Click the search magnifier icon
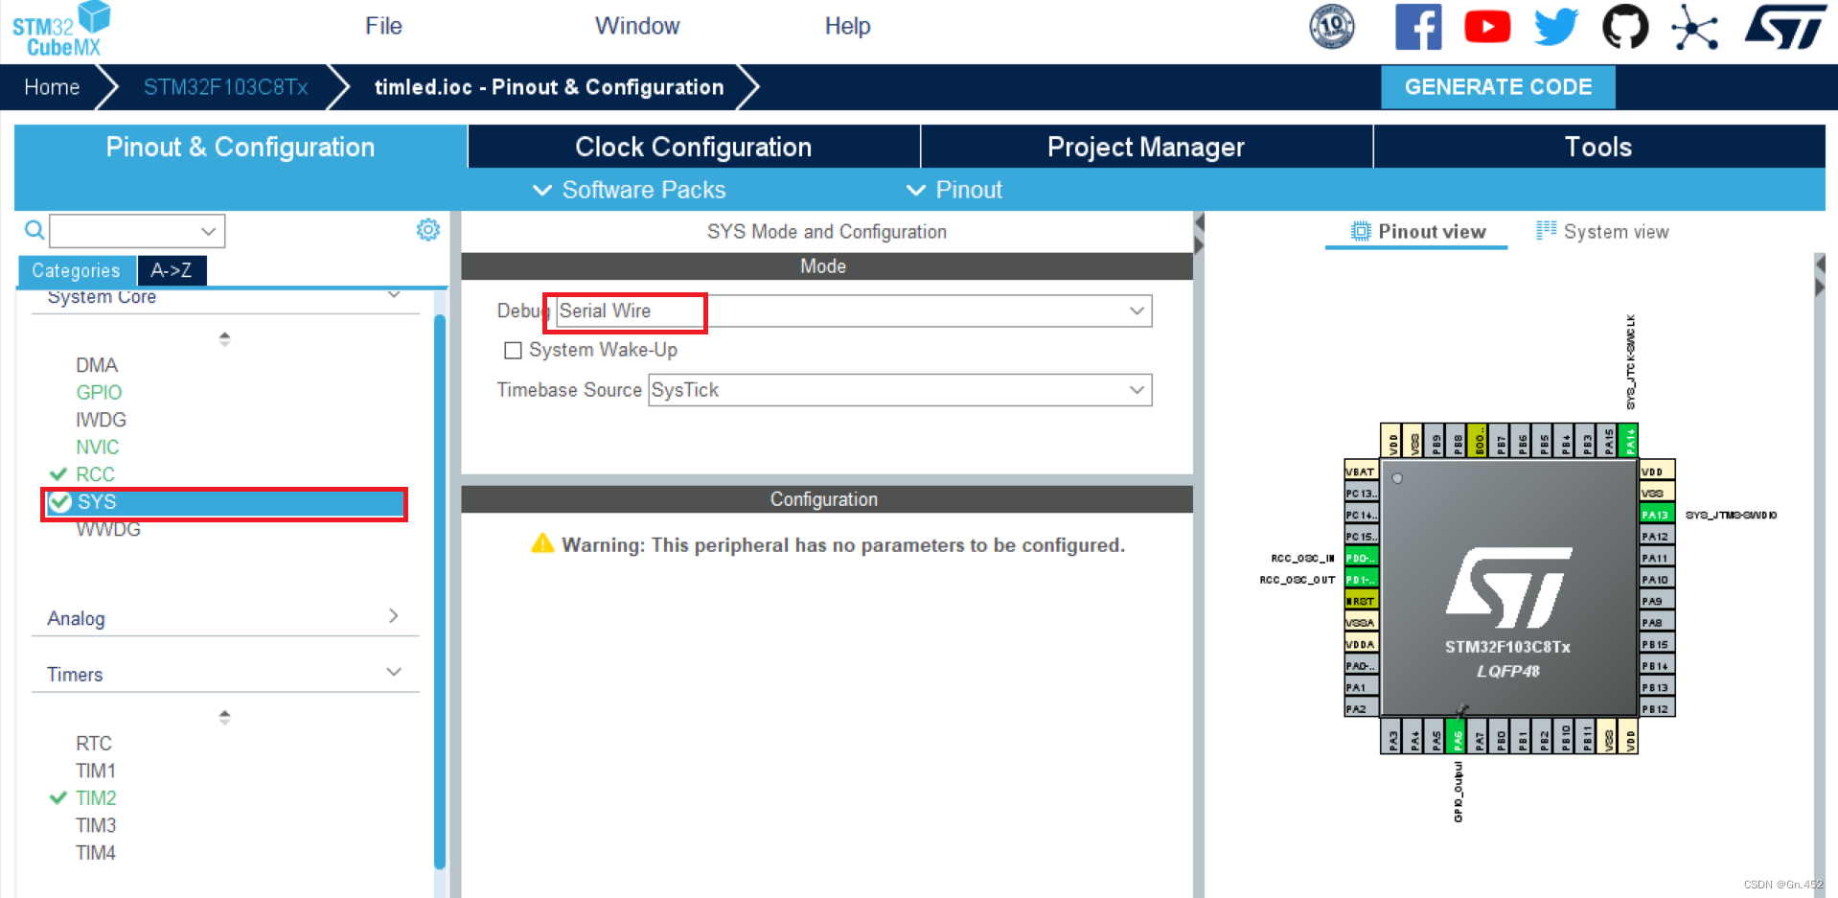This screenshot has width=1838, height=898. tap(34, 230)
